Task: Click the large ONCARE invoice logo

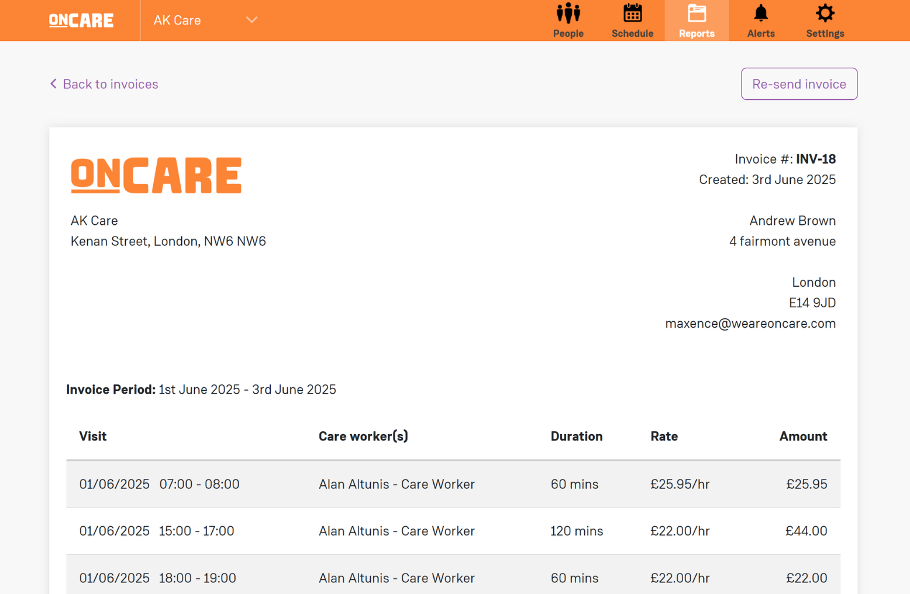Action: pos(156,175)
